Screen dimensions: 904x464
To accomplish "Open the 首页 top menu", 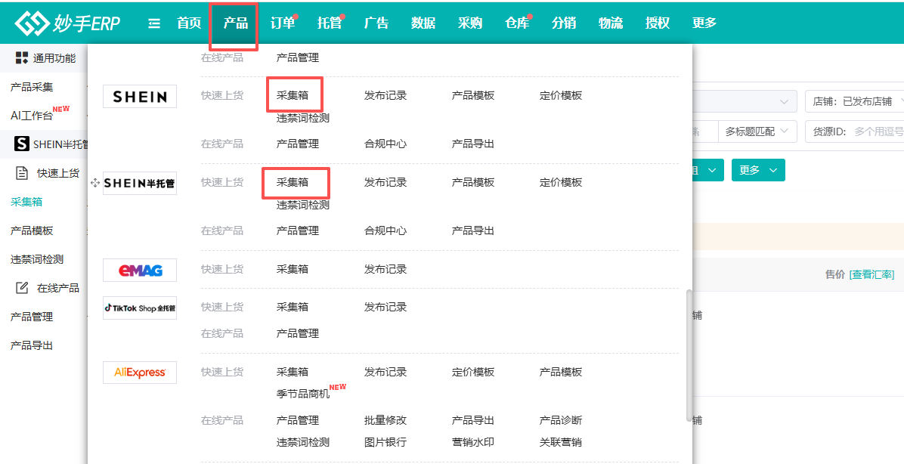I will 189,23.
